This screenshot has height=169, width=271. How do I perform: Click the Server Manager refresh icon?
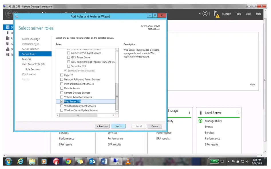point(205,14)
